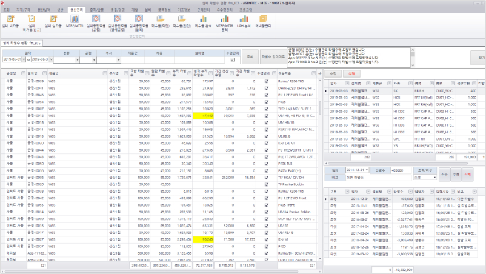Open the MTBF/MTTR 분석 chart icon

[x=224, y=19]
